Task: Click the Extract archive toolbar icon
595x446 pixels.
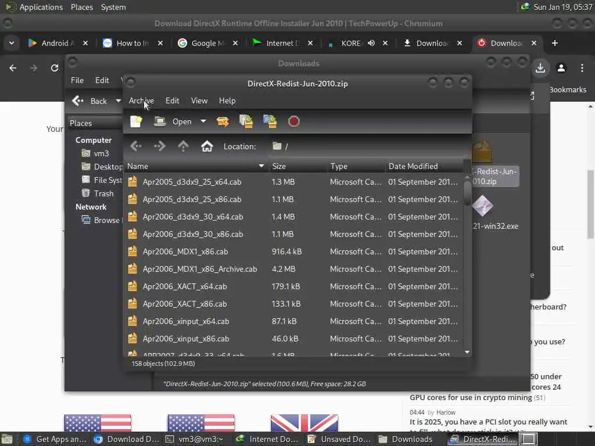Action: 223,121
